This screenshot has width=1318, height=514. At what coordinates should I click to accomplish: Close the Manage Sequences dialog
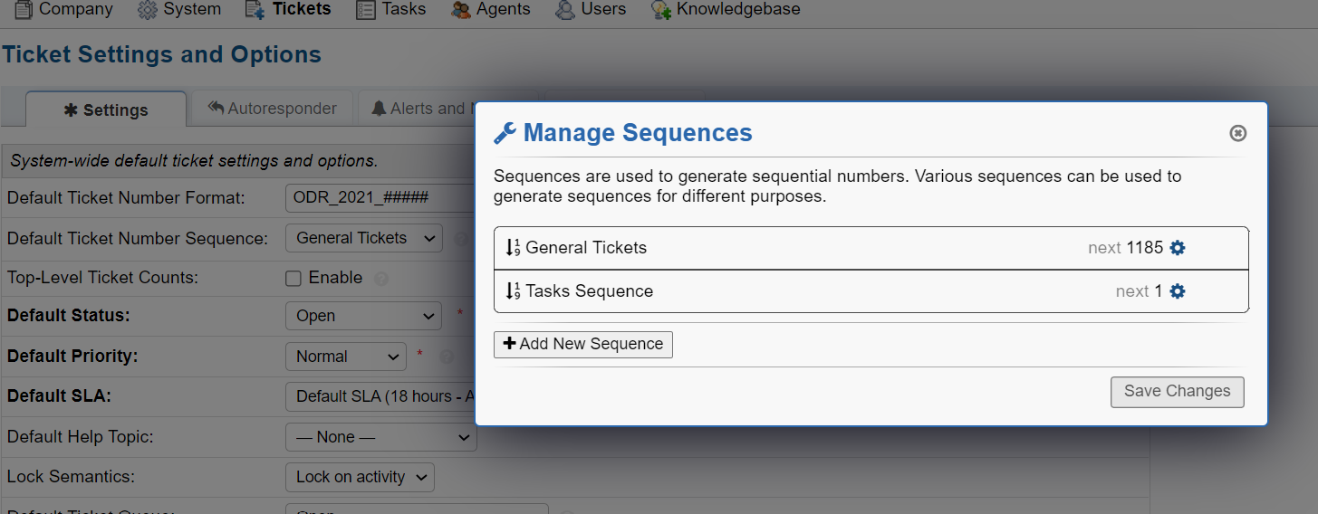pyautogui.click(x=1237, y=133)
